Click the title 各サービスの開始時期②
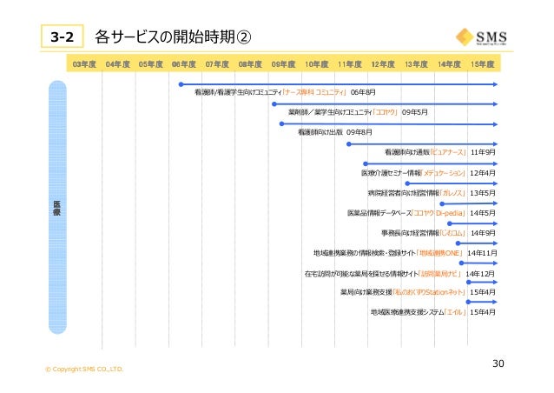The width and height of the screenshot is (554, 393). [173, 37]
